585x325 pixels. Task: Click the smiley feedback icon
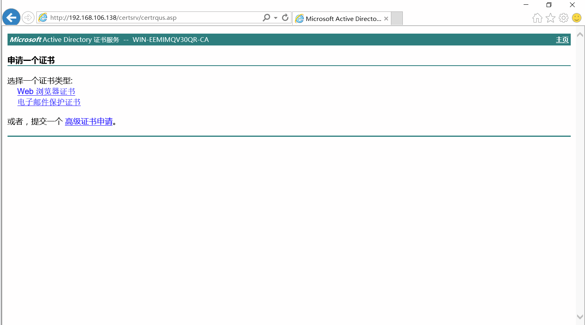pos(577,18)
